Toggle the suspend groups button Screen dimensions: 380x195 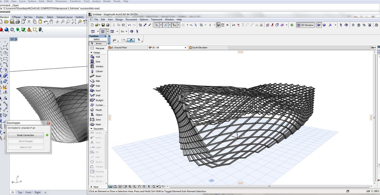218,25
